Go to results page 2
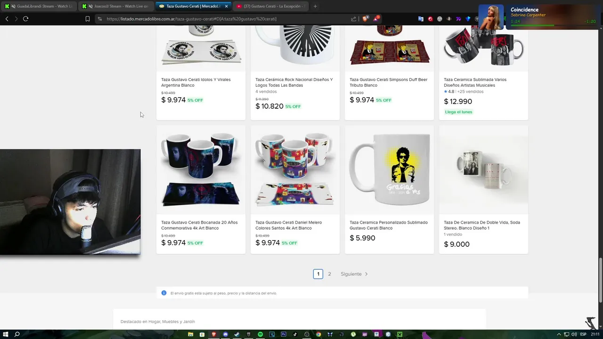603x339 pixels. pos(329,274)
